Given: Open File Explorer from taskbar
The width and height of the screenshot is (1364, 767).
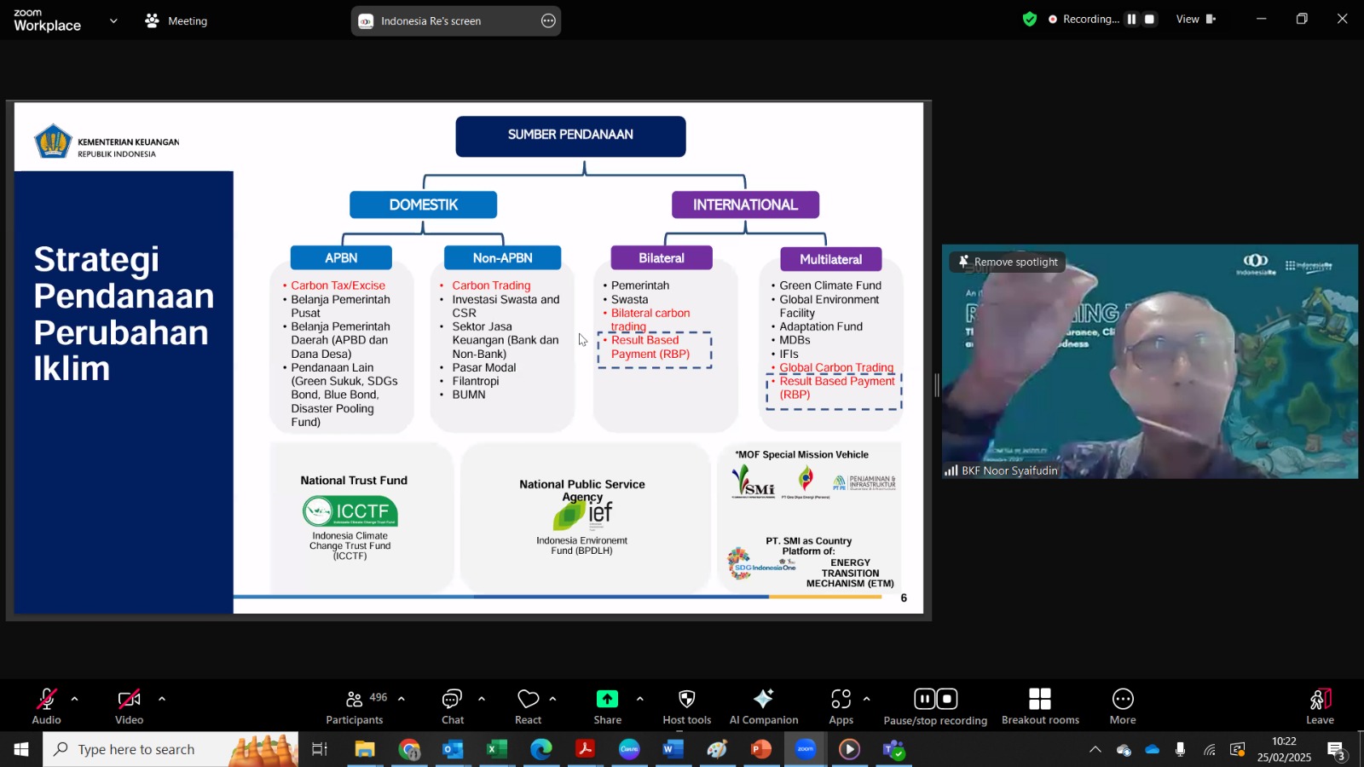Looking at the screenshot, I should (365, 749).
